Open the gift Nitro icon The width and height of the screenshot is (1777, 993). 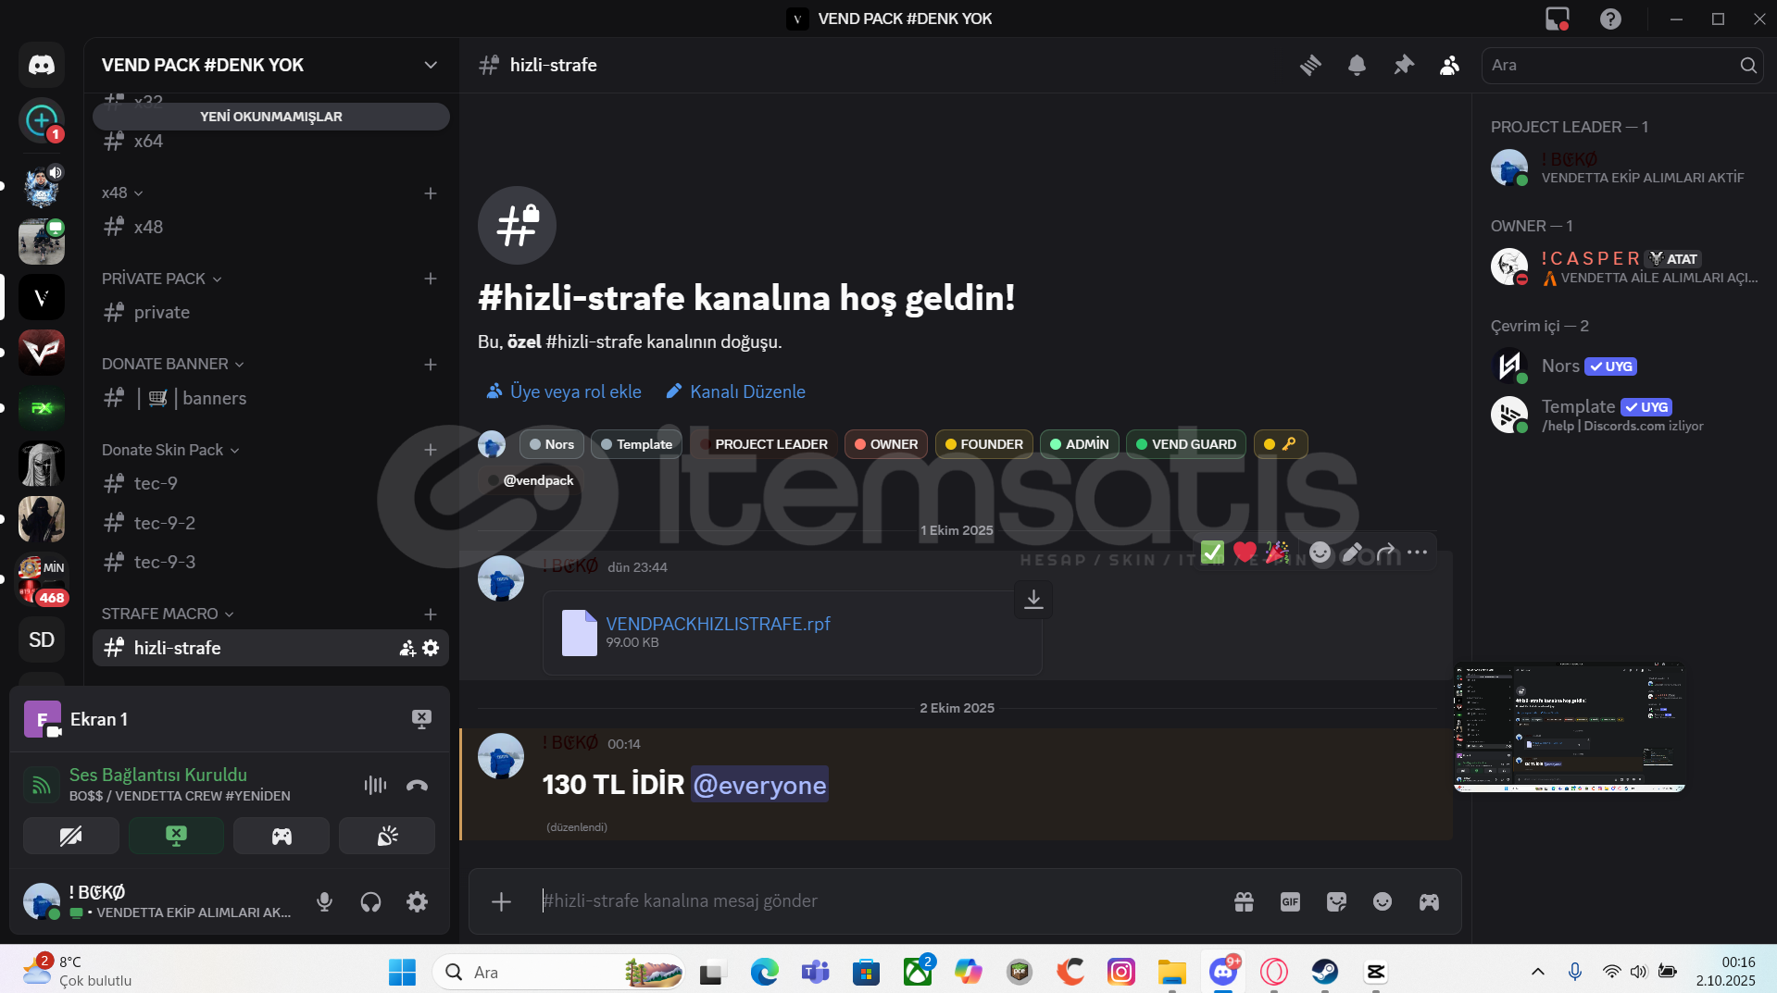tap(1244, 901)
